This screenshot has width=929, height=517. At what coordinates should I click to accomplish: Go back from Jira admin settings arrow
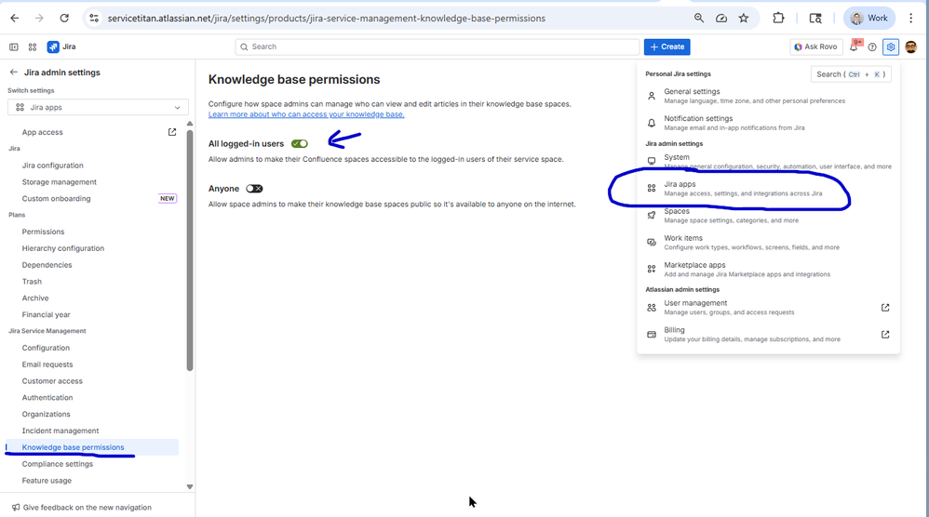pos(14,73)
